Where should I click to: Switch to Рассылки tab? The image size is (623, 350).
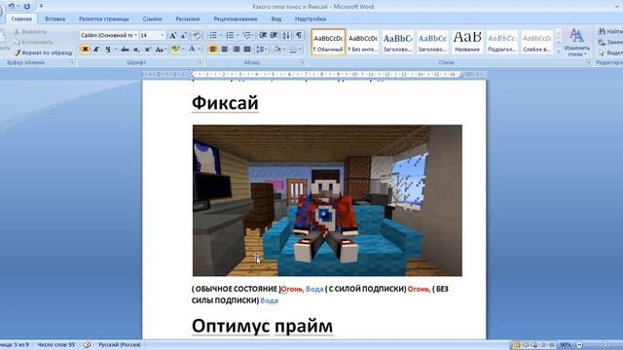point(188,18)
